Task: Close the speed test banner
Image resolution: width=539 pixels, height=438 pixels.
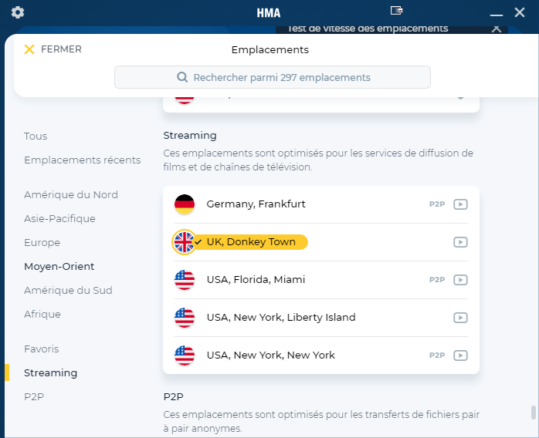Action: (496, 29)
